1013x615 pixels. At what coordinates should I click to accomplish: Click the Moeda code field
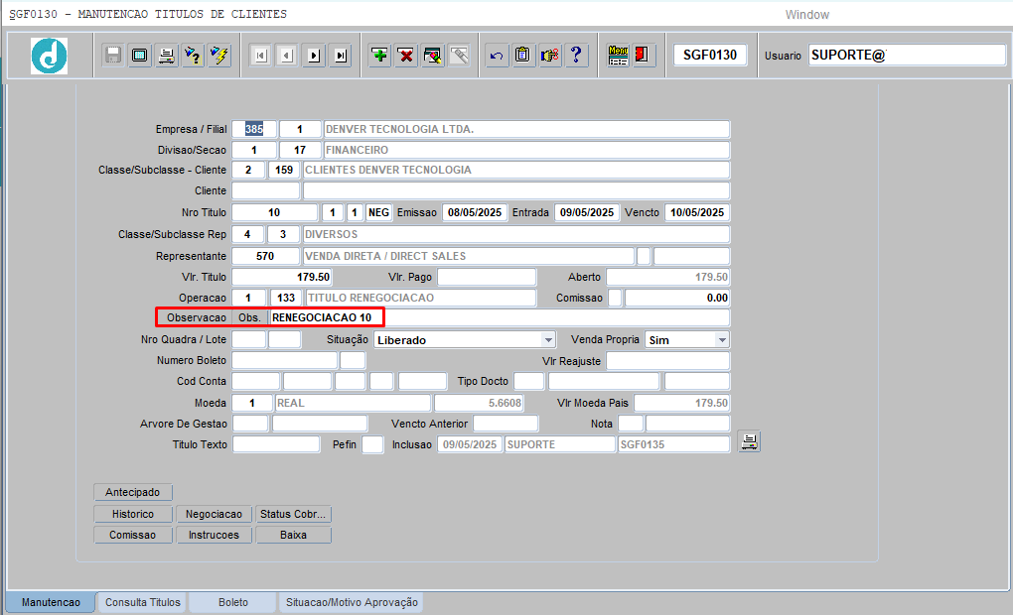click(252, 403)
